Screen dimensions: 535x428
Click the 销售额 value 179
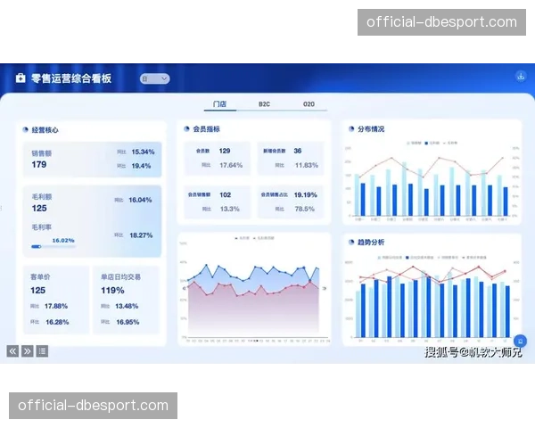(39, 164)
